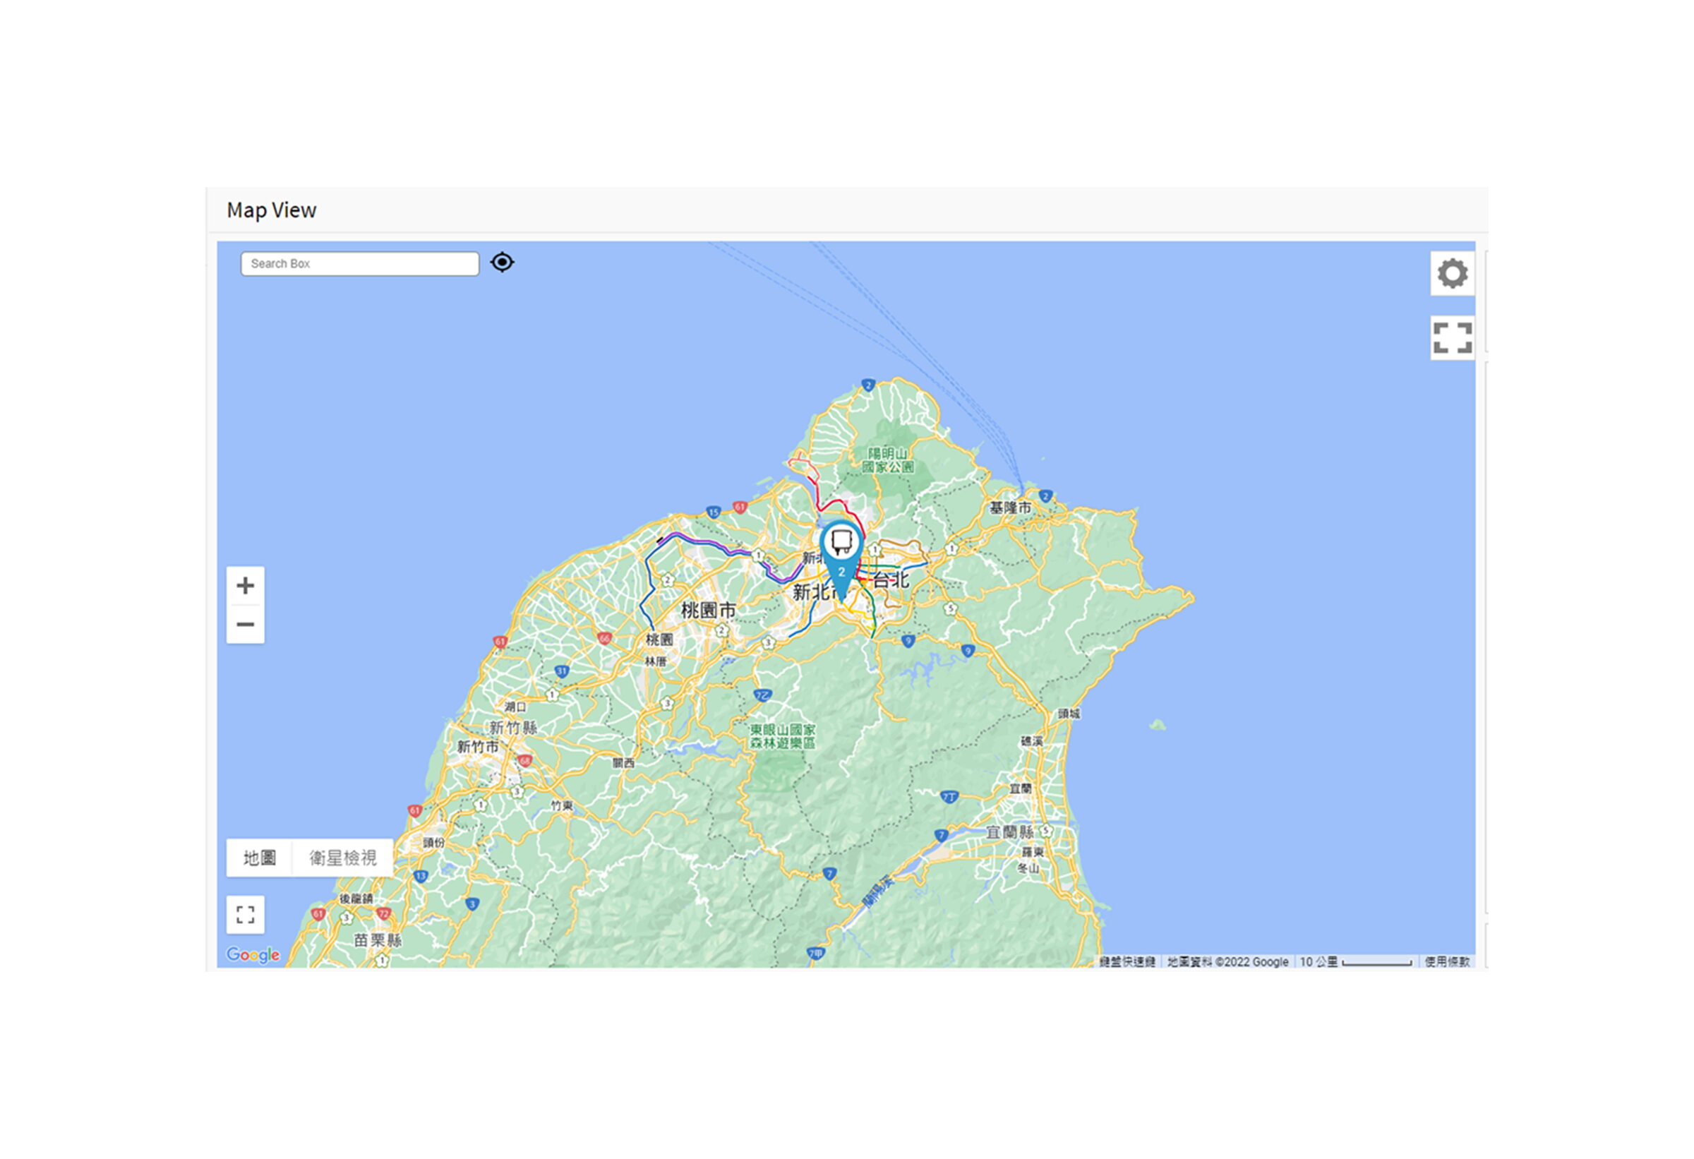Switch to 衛星檢視 satellite view
This screenshot has height=1159, width=1694.
tap(342, 858)
